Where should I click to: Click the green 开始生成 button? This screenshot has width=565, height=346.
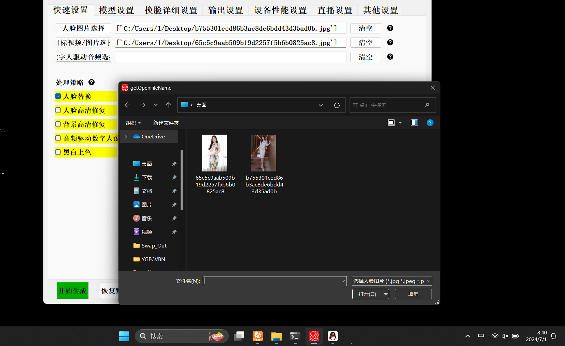(x=72, y=291)
